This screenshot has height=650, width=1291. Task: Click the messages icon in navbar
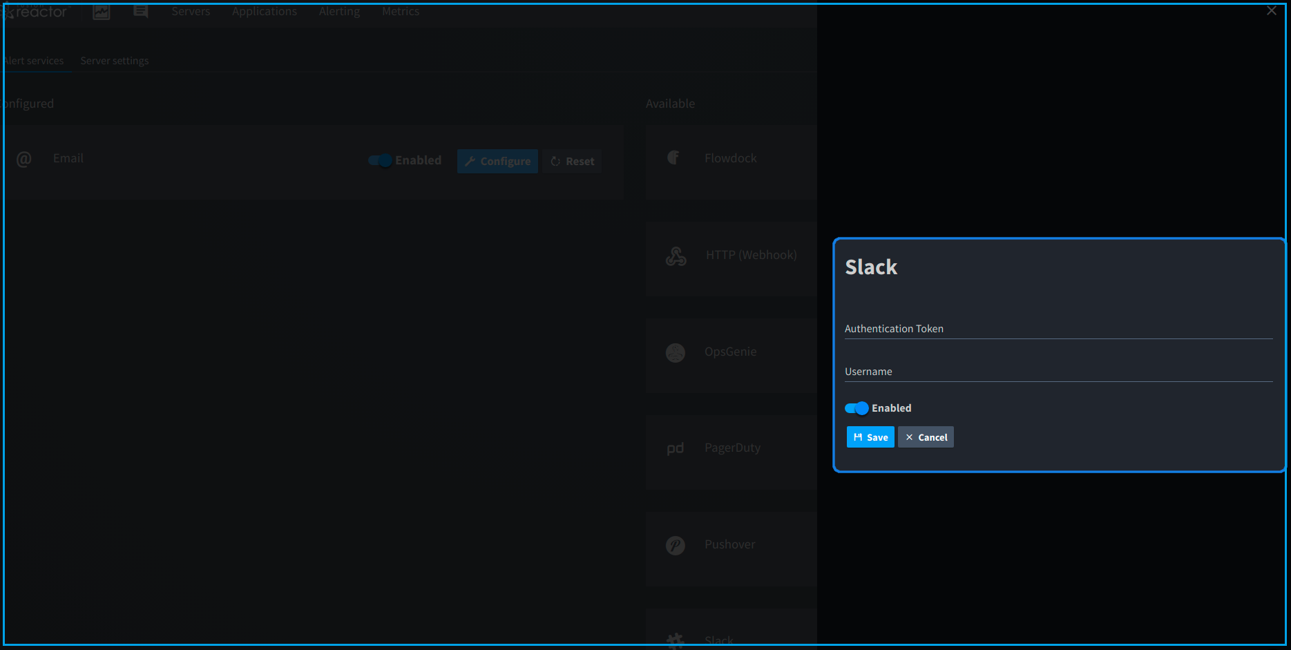pyautogui.click(x=141, y=12)
